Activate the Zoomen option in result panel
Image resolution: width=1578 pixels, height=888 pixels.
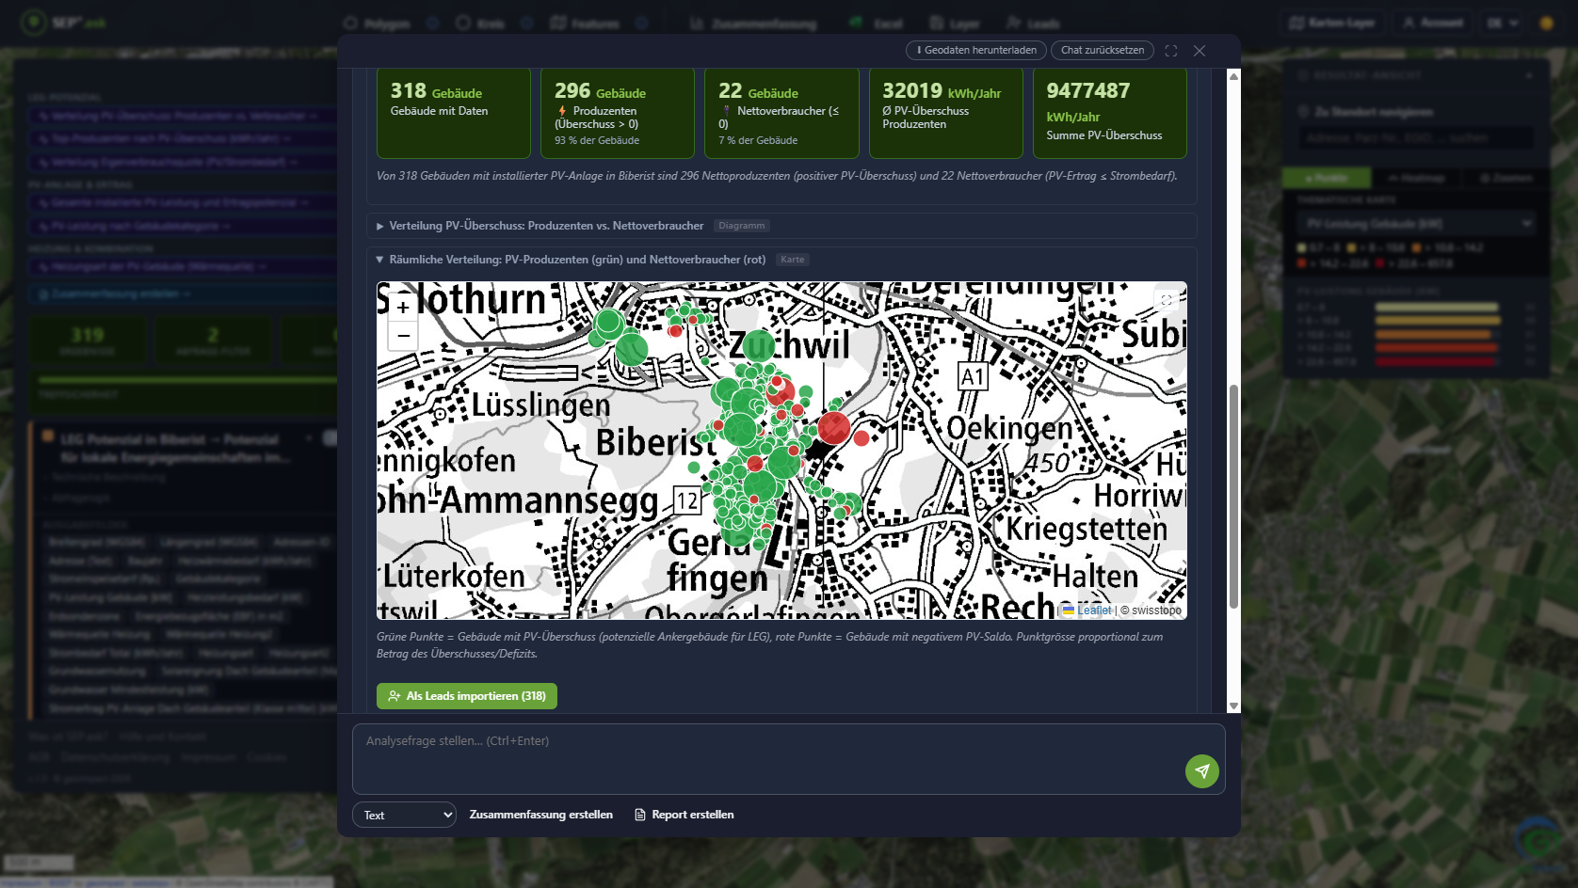[1506, 178]
